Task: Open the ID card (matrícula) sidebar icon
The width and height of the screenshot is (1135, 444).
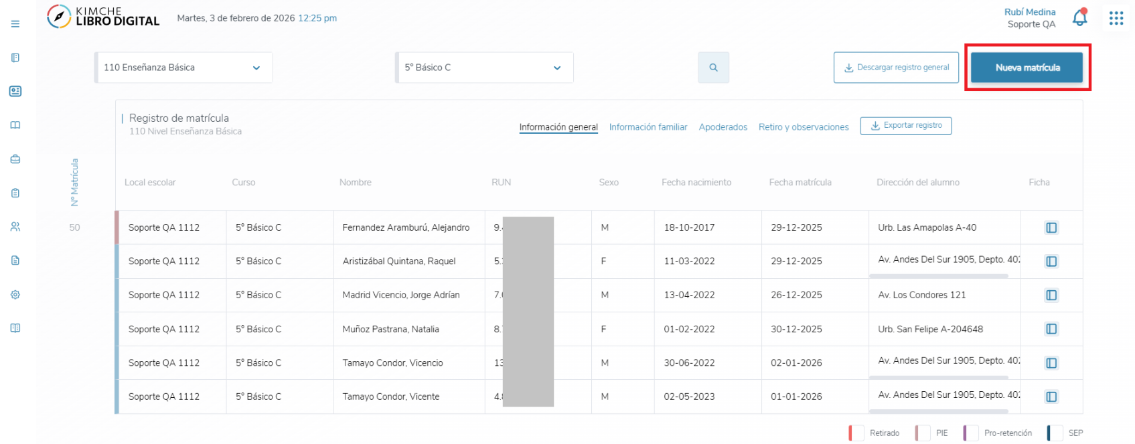Action: pyautogui.click(x=15, y=91)
